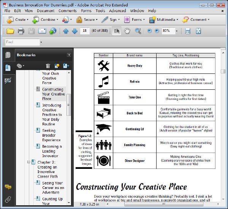Click the zoom field showing 80%

[168, 31]
